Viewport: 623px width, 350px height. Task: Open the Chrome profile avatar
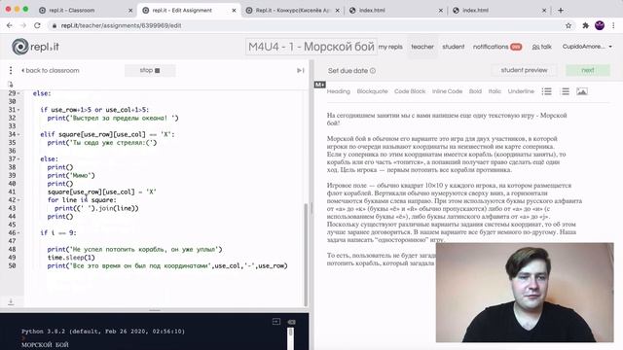pos(600,25)
